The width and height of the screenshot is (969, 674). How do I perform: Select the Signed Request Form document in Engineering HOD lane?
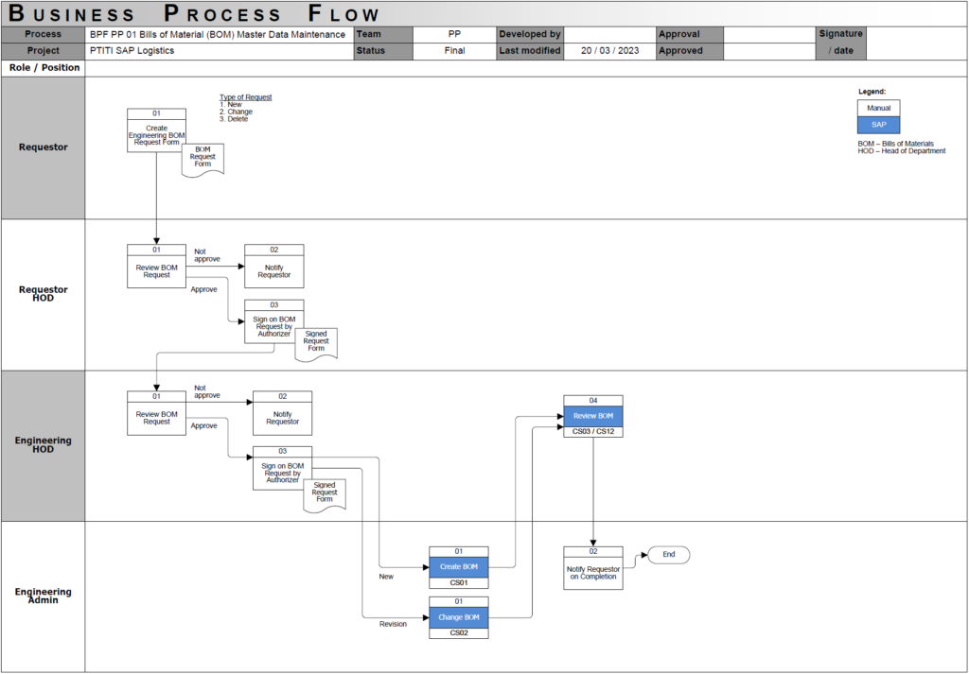(326, 493)
